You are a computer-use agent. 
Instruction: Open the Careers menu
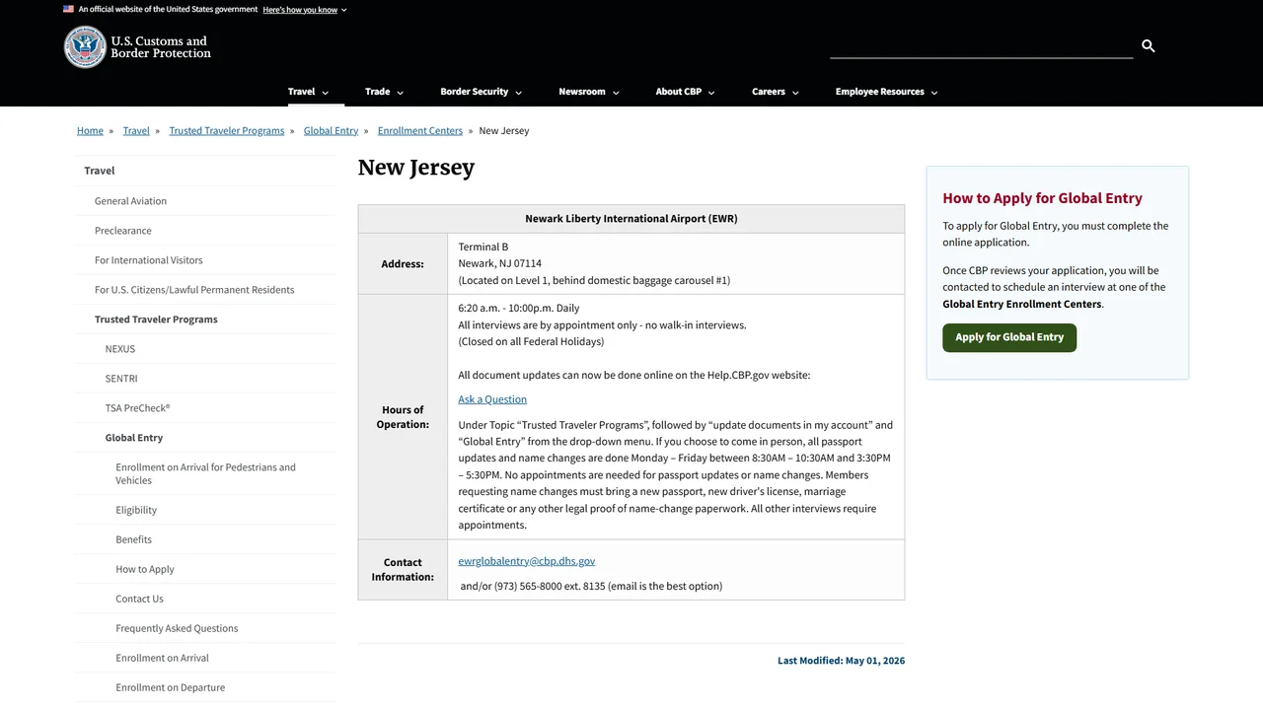point(775,92)
